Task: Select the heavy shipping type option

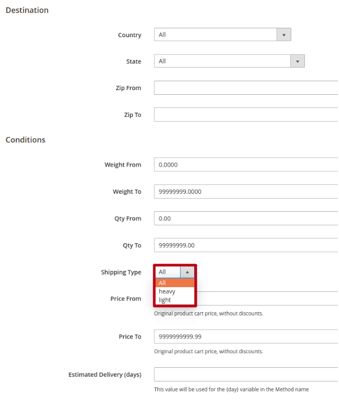Action: (175, 291)
